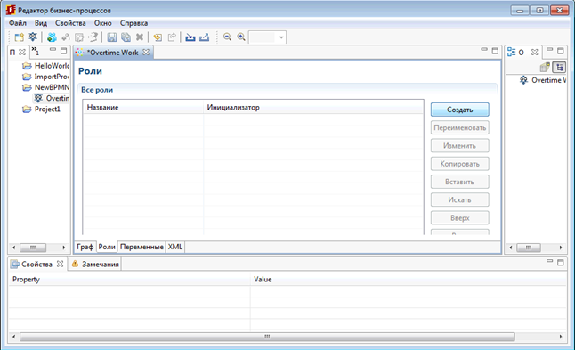This screenshot has height=350, width=575.
Task: Open the Справка menu
Action: tap(134, 23)
